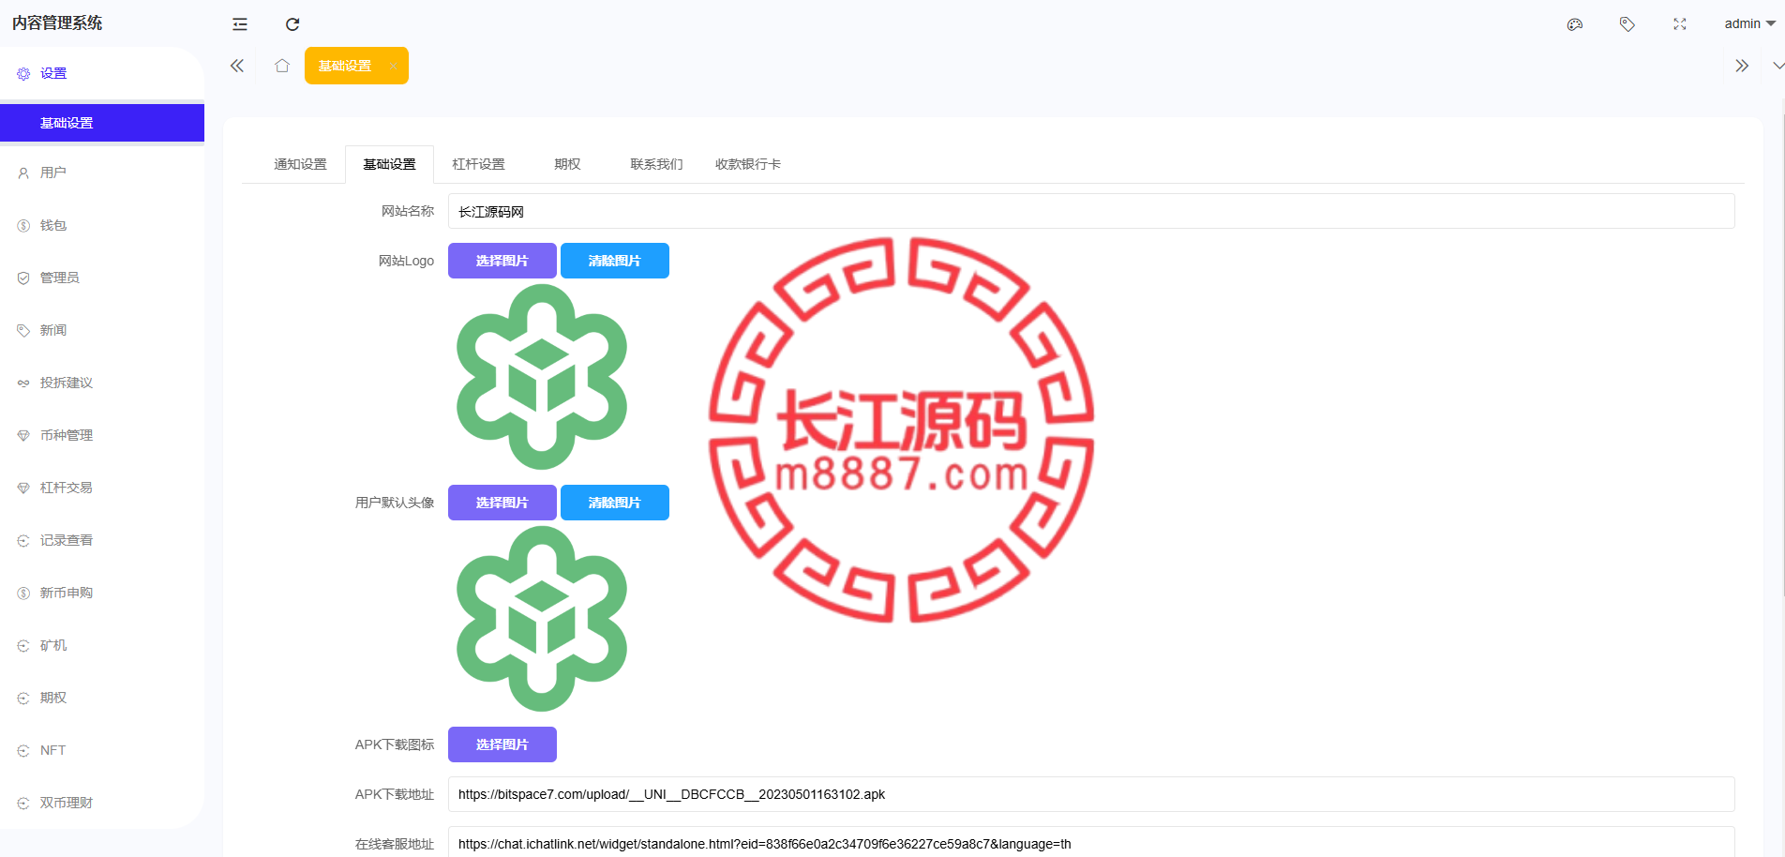1785x857 pixels.
Task: Go to the home tab icon
Action: coord(282,66)
